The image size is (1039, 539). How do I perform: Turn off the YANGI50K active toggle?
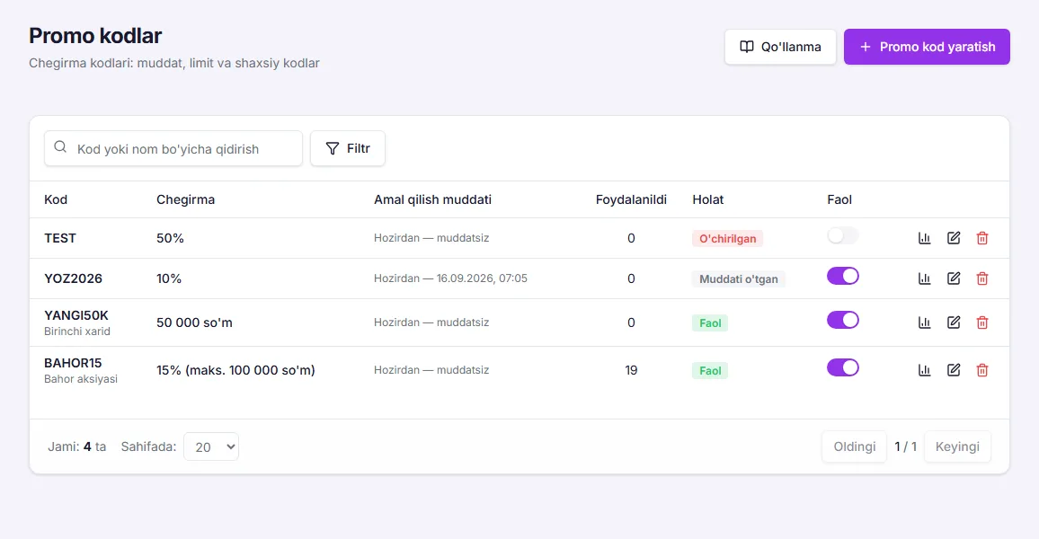(x=843, y=320)
